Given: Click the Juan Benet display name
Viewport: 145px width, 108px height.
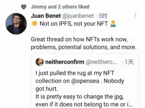Looking at the screenshot, I should pyautogui.click(x=46, y=16).
